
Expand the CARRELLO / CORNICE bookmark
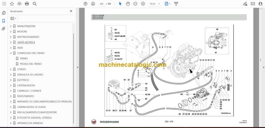(11, 91)
